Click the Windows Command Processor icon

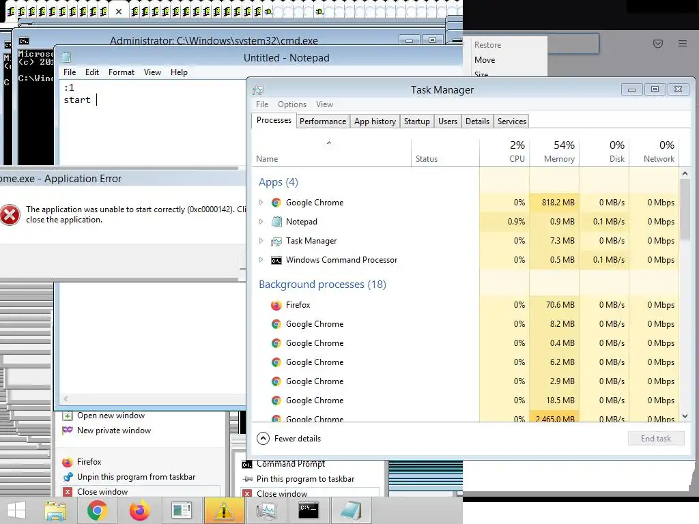pos(276,260)
